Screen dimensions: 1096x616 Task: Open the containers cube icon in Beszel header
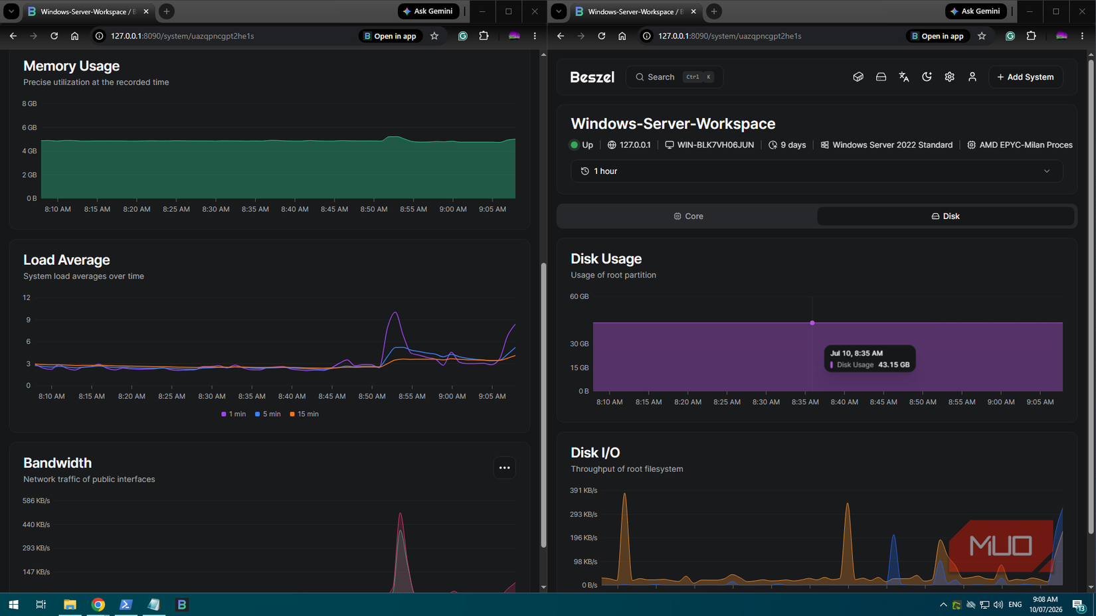pyautogui.click(x=858, y=77)
